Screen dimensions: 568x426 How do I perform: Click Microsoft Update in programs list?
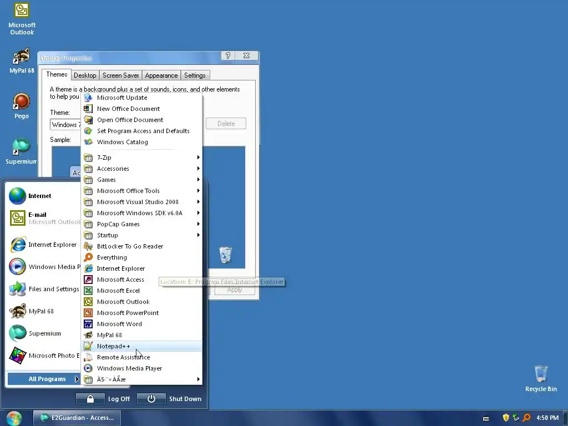click(x=141, y=98)
